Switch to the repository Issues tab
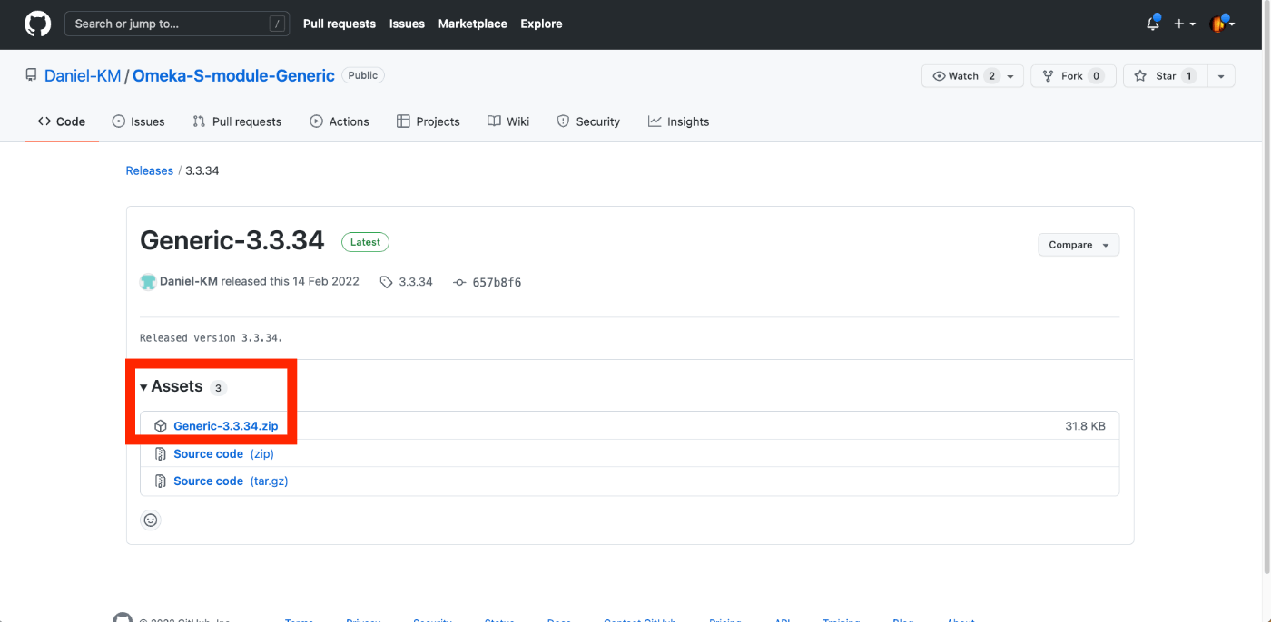The image size is (1271, 622). point(138,121)
